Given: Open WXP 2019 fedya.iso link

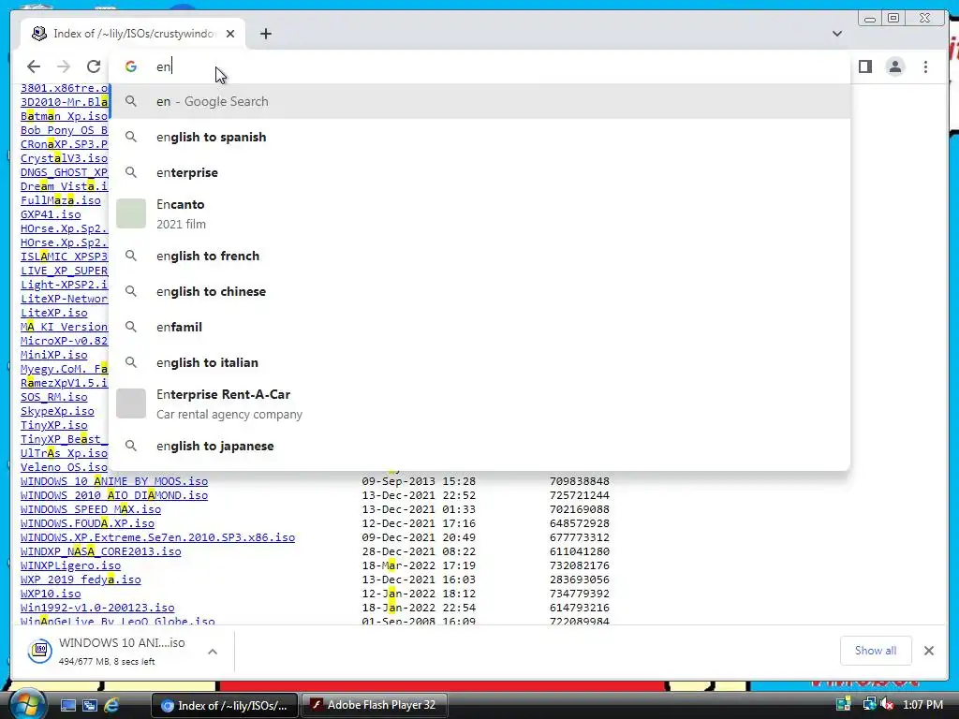Looking at the screenshot, I should tap(81, 580).
